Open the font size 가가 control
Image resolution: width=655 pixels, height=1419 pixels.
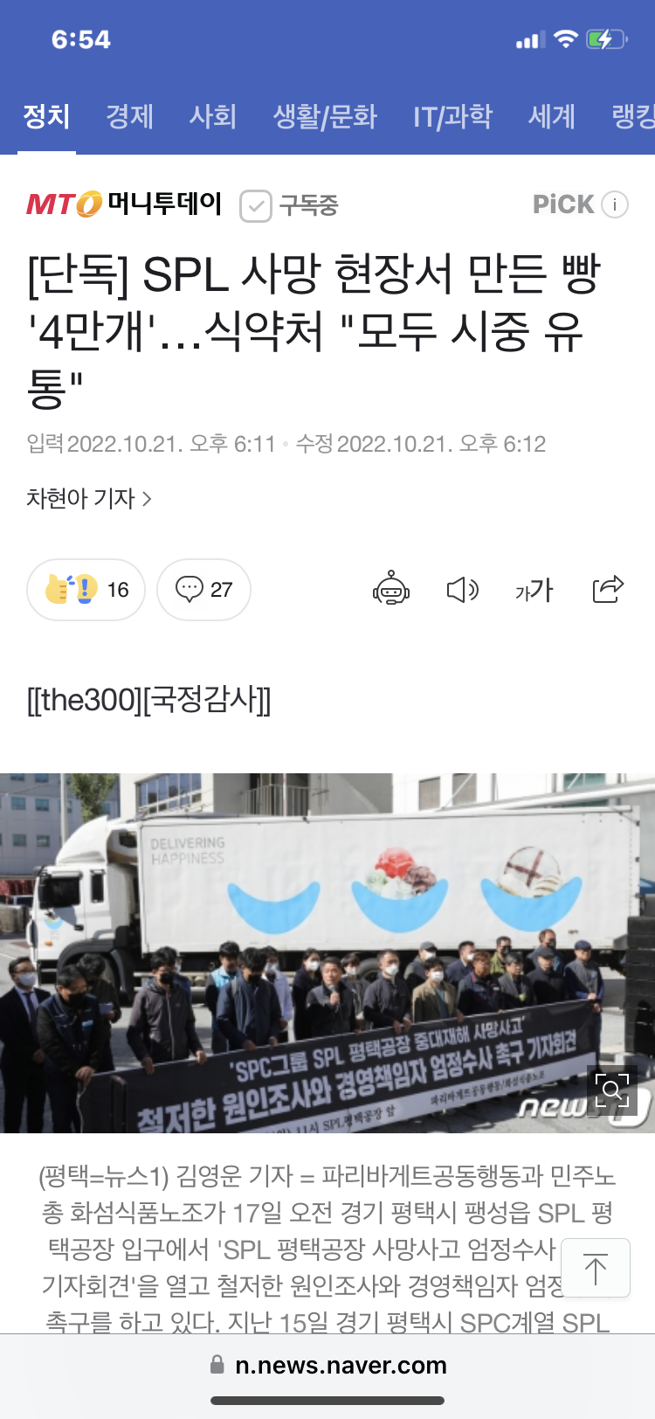[x=534, y=590]
